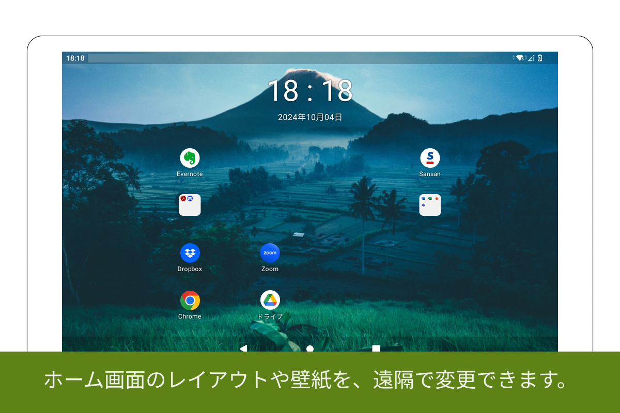Image resolution: width=620 pixels, height=413 pixels.
Task: Tap the date 2024年10月04日
Action: coord(310,117)
